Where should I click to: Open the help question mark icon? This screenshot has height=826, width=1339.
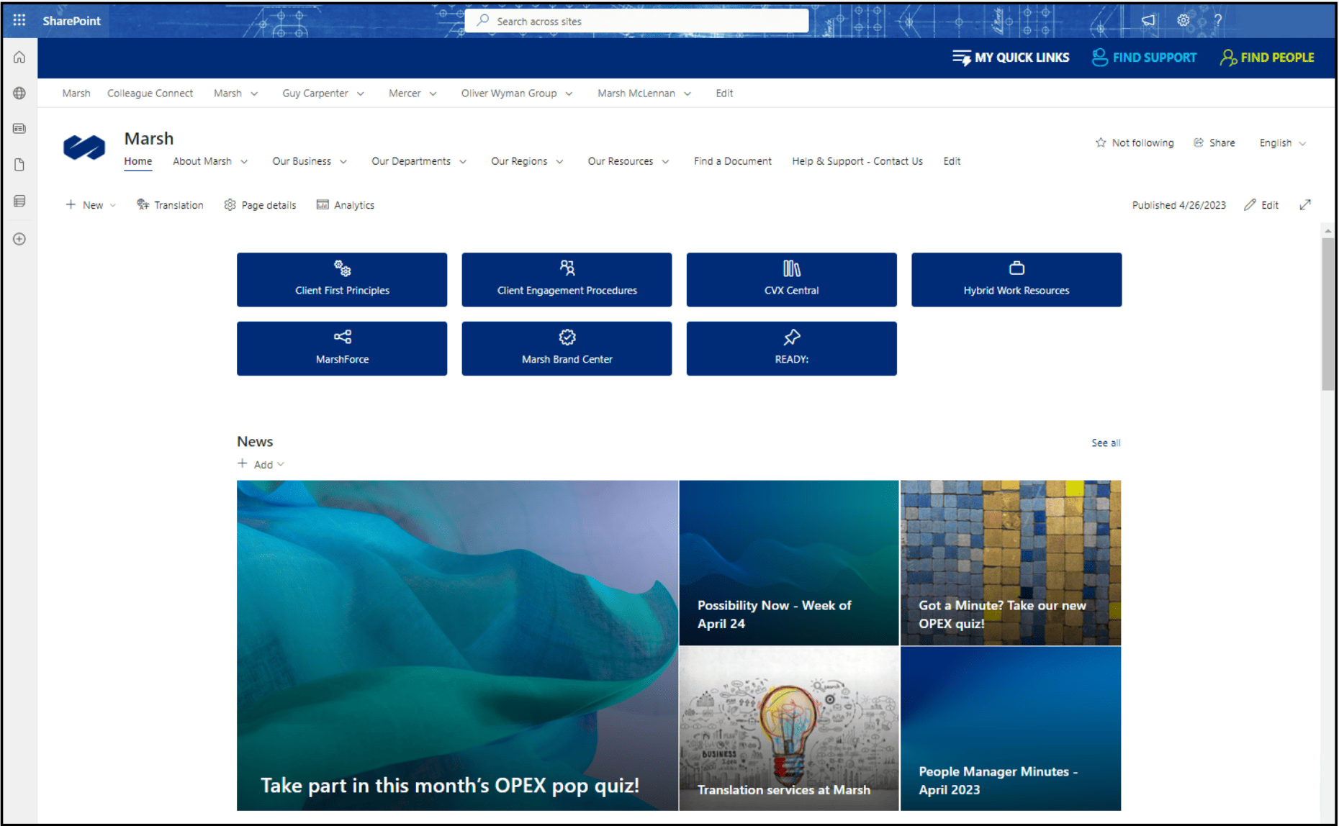pyautogui.click(x=1217, y=20)
